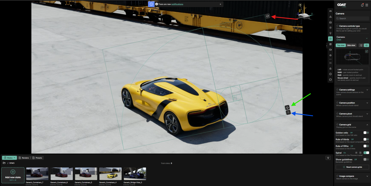371x186 pixels.
Task: Switch to the Side view tab
Action: [351, 45]
